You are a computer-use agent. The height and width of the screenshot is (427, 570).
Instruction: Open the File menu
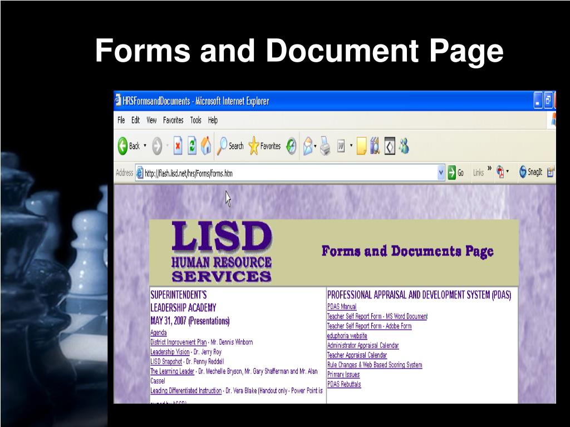(x=121, y=120)
